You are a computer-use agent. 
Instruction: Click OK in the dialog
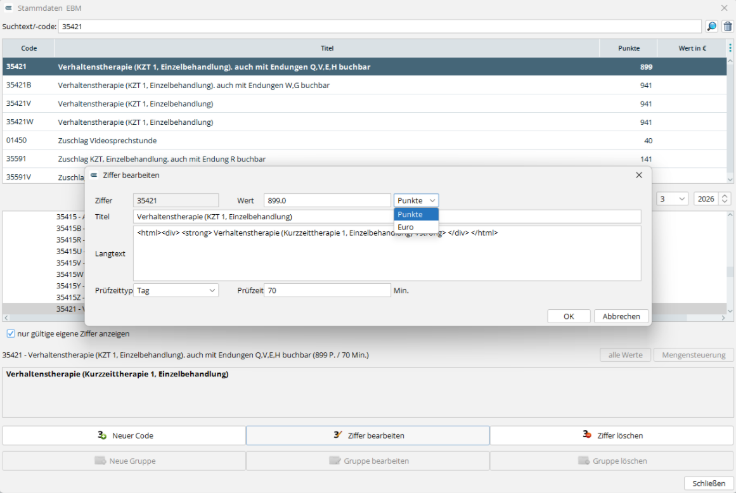pyautogui.click(x=569, y=316)
